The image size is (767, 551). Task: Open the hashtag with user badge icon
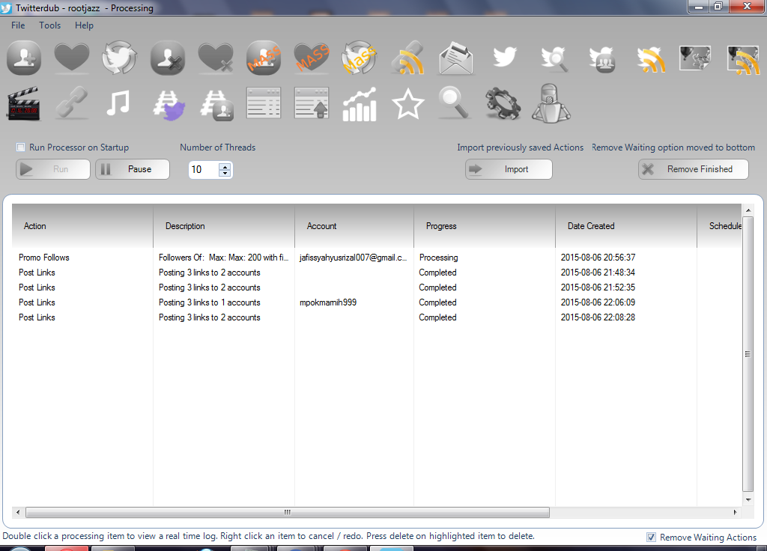pyautogui.click(x=216, y=105)
